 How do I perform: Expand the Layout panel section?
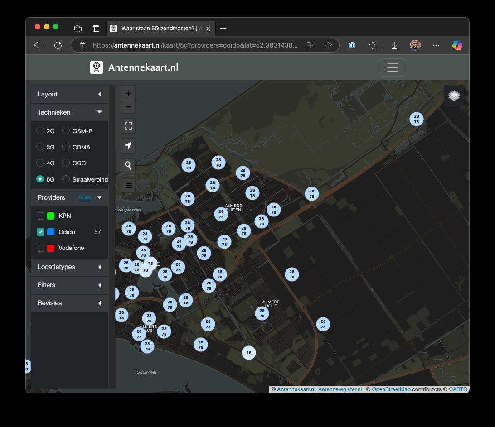tap(69, 94)
